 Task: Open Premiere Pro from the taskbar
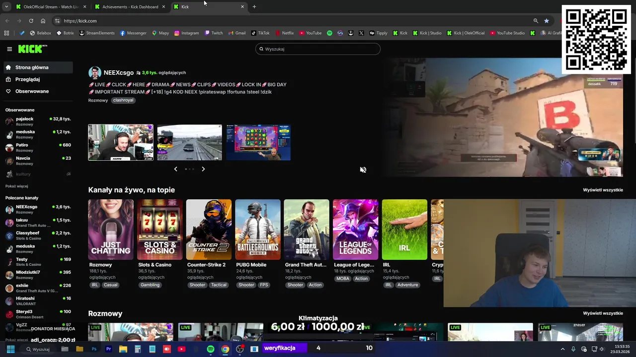[x=108, y=349]
